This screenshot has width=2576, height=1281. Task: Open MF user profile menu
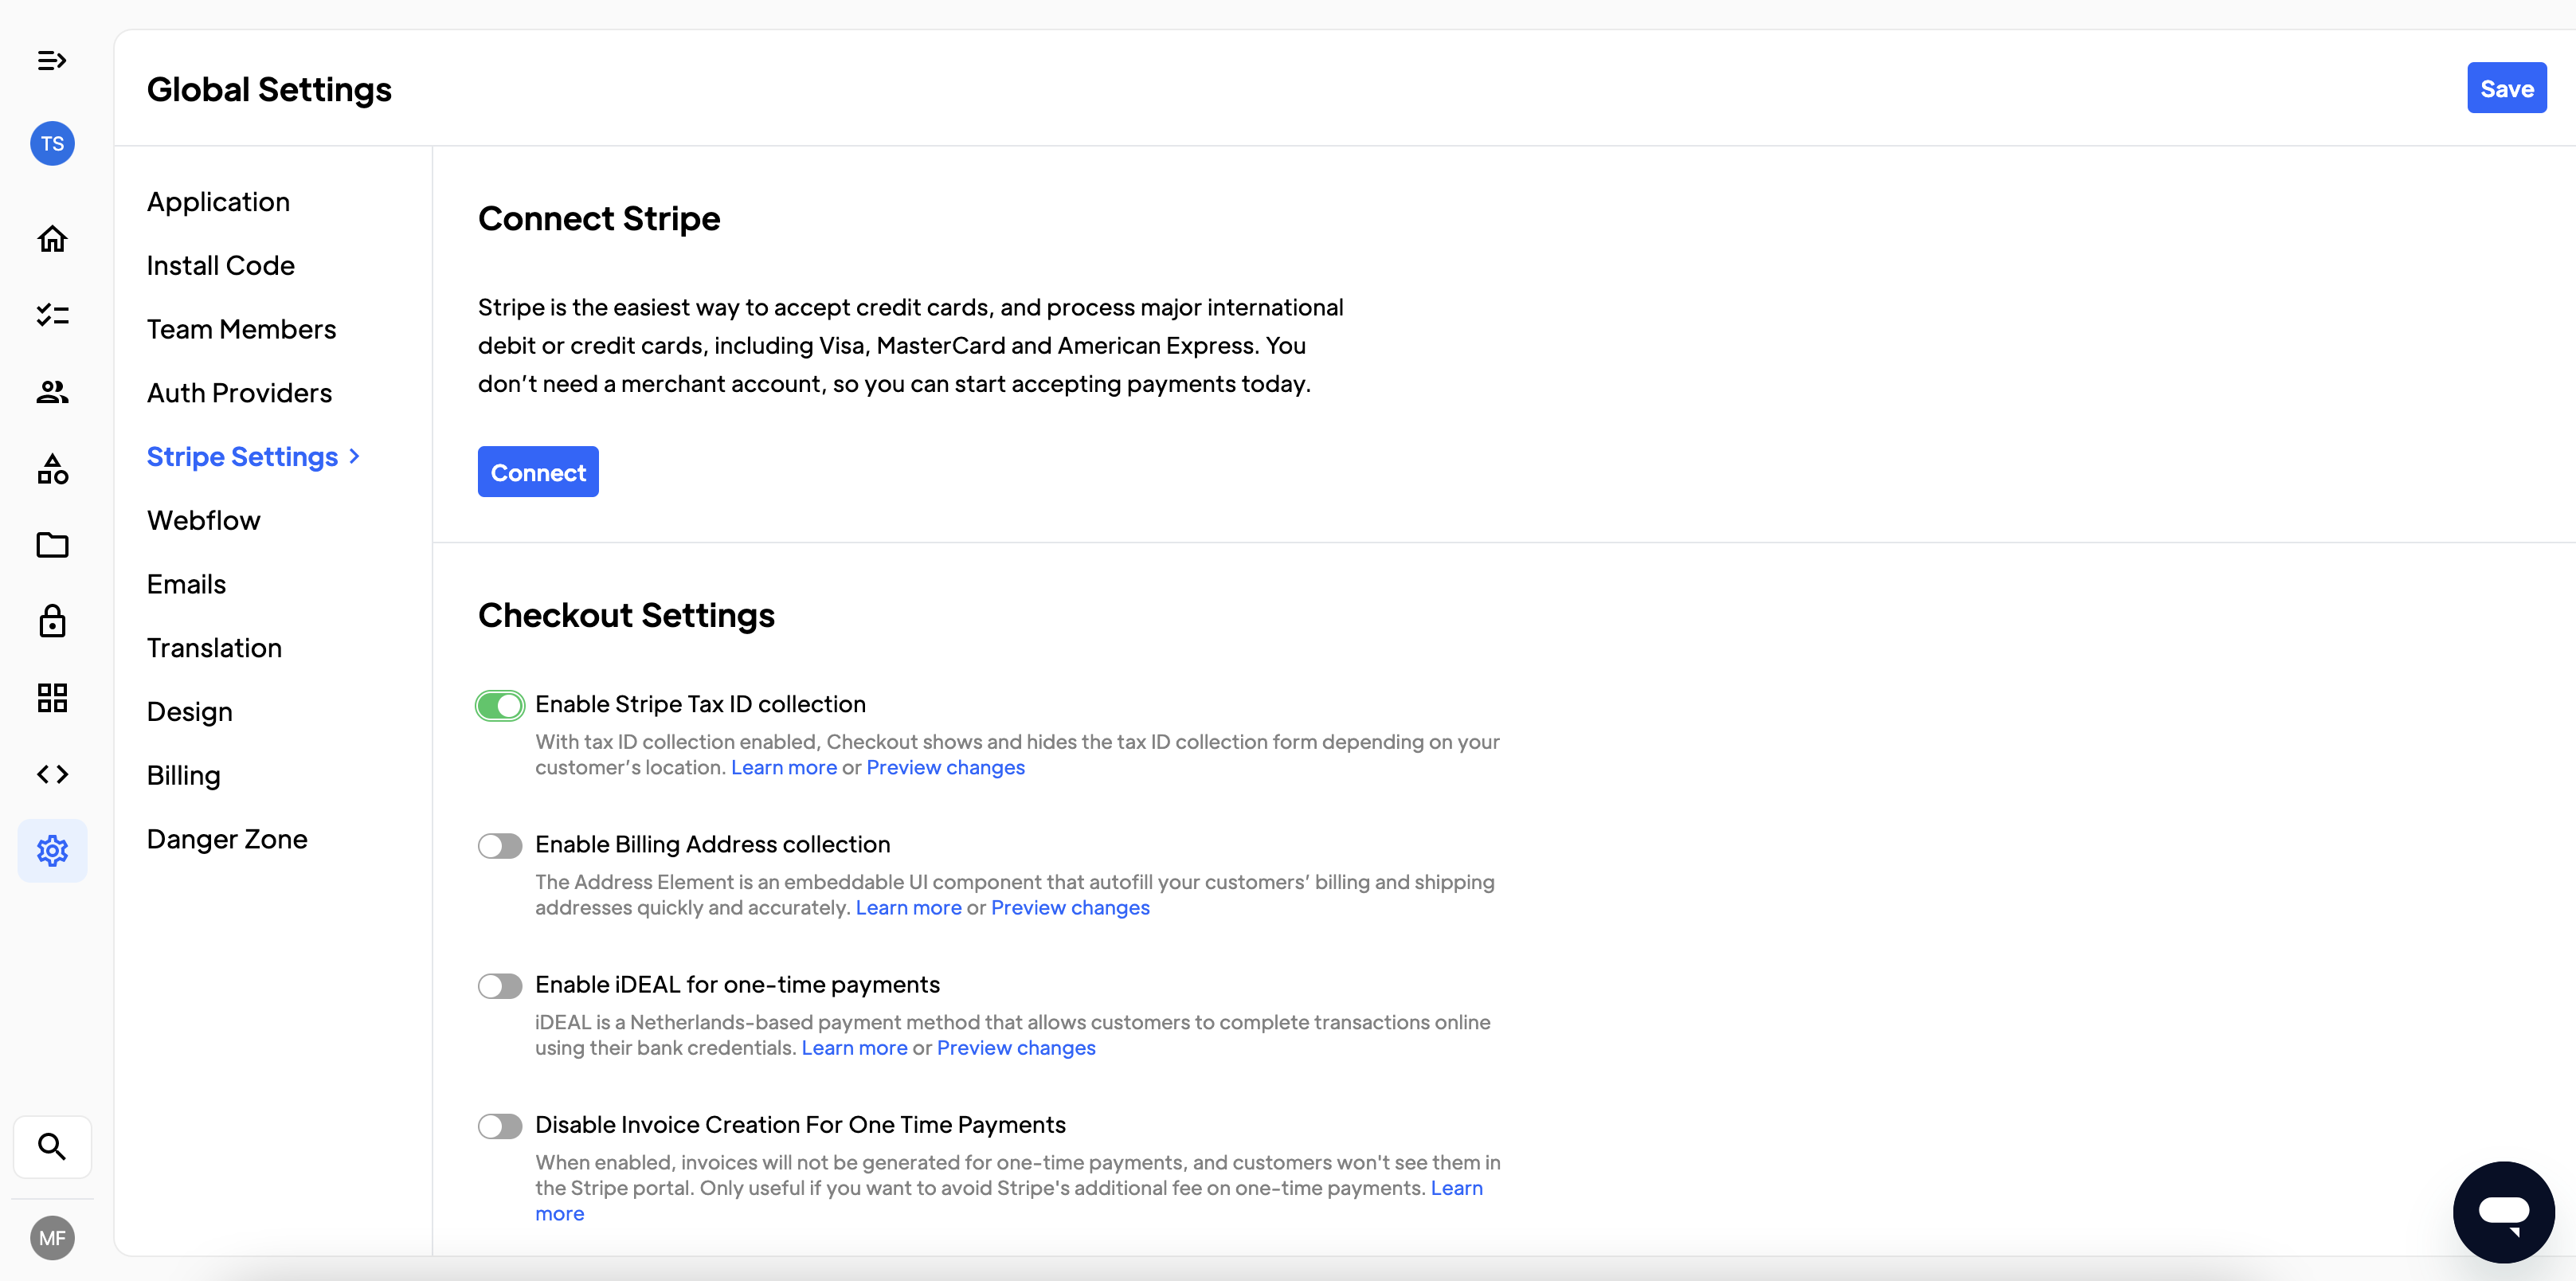coord(52,1238)
